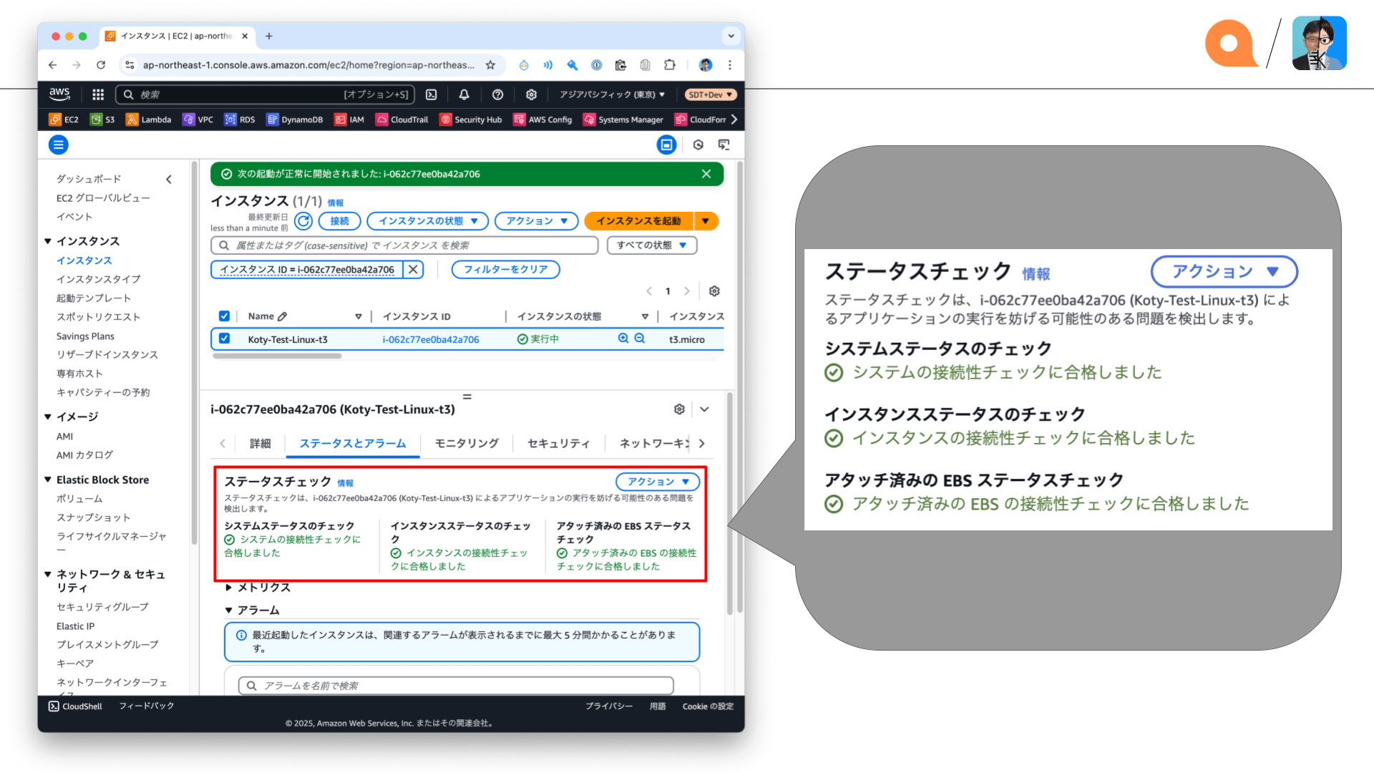Open the AWS logo home
The width and height of the screenshot is (1374, 773).
click(x=59, y=94)
